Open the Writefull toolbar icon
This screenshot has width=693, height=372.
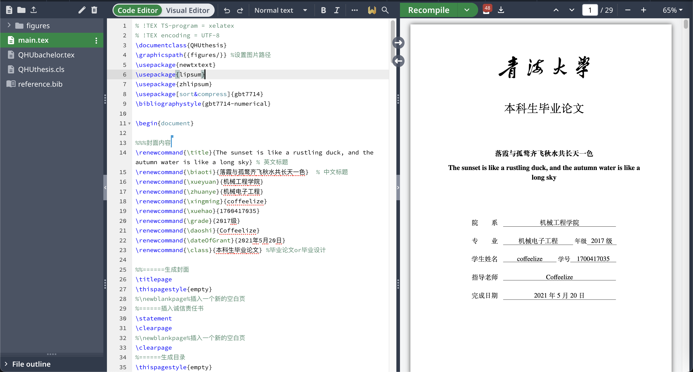(372, 10)
